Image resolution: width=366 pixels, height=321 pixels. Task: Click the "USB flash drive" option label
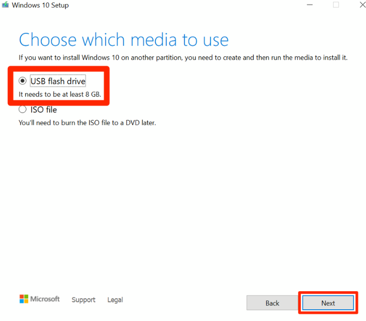pos(58,81)
